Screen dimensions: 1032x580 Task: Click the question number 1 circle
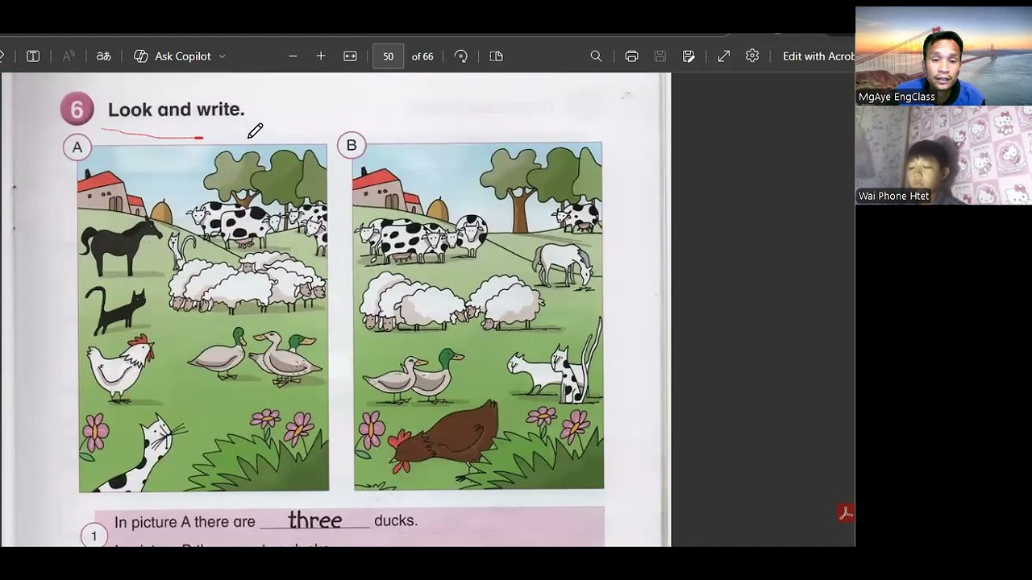(94, 536)
